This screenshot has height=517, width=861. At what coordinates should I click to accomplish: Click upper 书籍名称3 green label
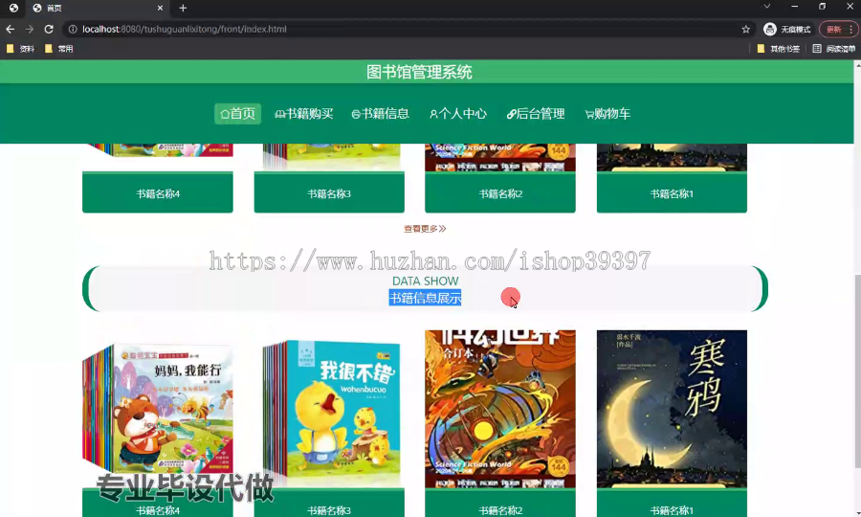pos(329,192)
